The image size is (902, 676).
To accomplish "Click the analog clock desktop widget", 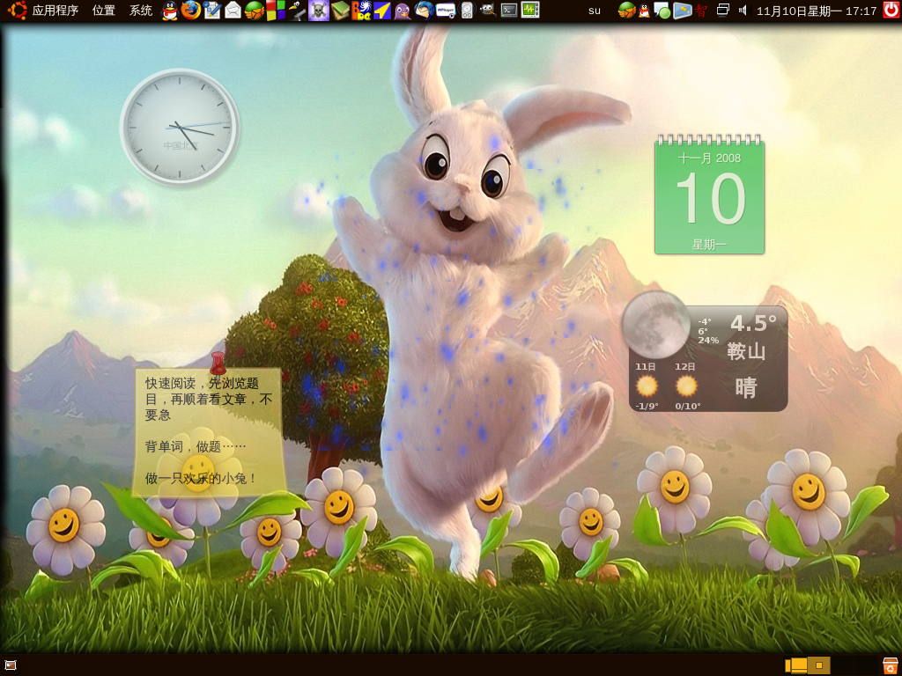I will click(x=180, y=127).
